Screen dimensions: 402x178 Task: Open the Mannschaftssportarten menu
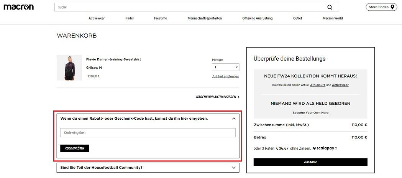[205, 18]
